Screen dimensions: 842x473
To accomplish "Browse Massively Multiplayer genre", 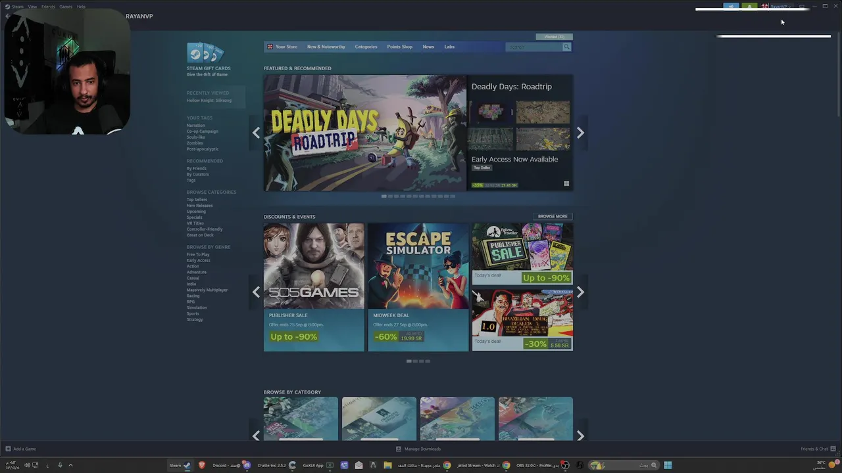I will tap(207, 290).
